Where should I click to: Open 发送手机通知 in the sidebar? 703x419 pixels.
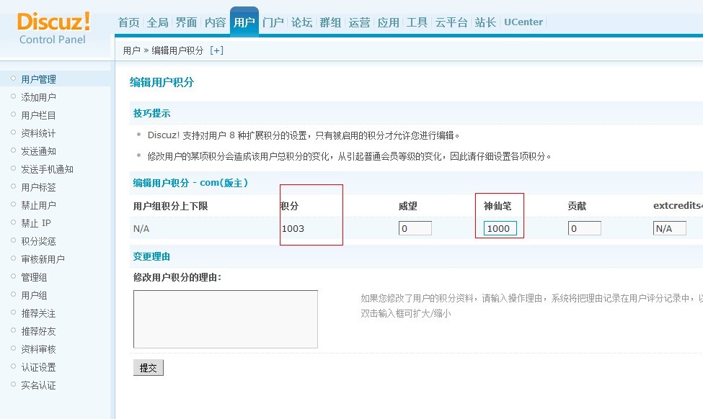[47, 169]
